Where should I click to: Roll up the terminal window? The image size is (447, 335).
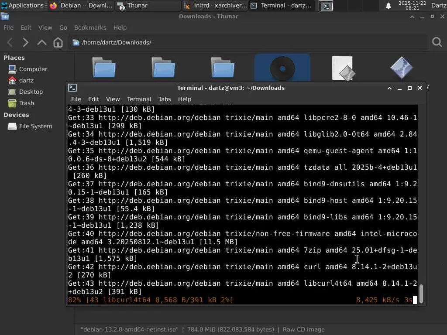pyautogui.click(x=389, y=88)
